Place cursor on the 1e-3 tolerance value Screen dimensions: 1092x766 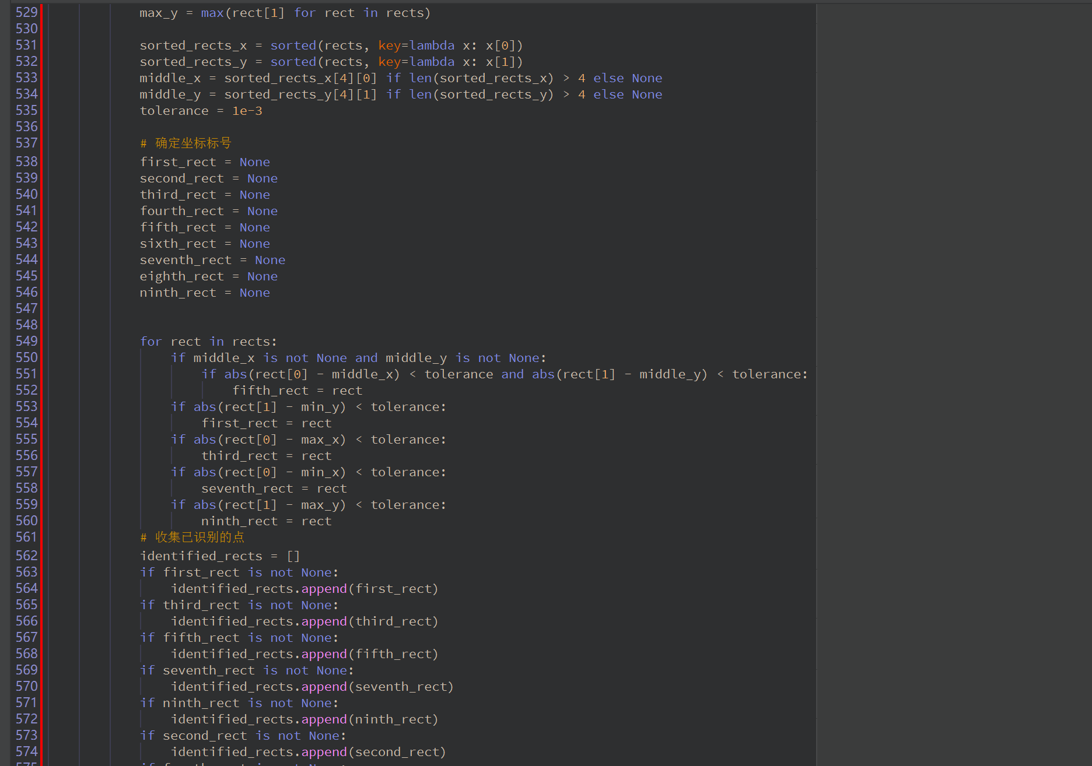click(247, 111)
